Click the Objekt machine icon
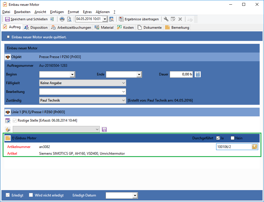This screenshot has height=202, width=264. click(8, 57)
